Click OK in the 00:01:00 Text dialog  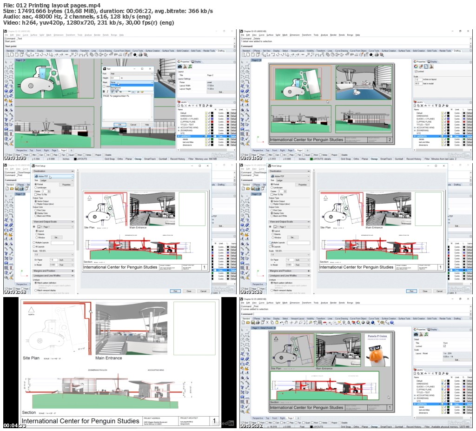click(120, 125)
